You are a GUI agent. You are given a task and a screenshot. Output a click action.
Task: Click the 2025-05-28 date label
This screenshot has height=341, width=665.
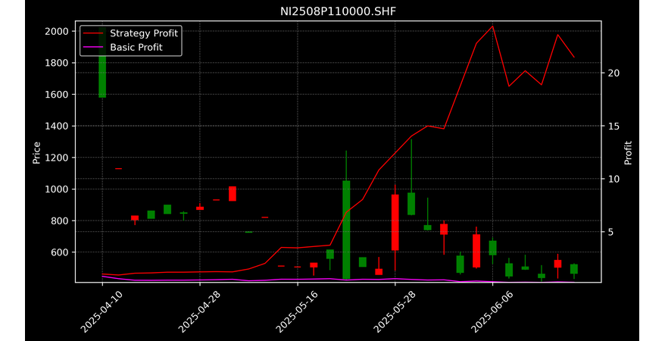click(x=395, y=312)
